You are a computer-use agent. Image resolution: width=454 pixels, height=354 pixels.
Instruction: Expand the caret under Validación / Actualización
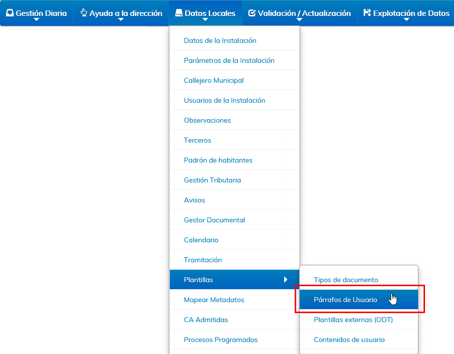[x=299, y=20]
